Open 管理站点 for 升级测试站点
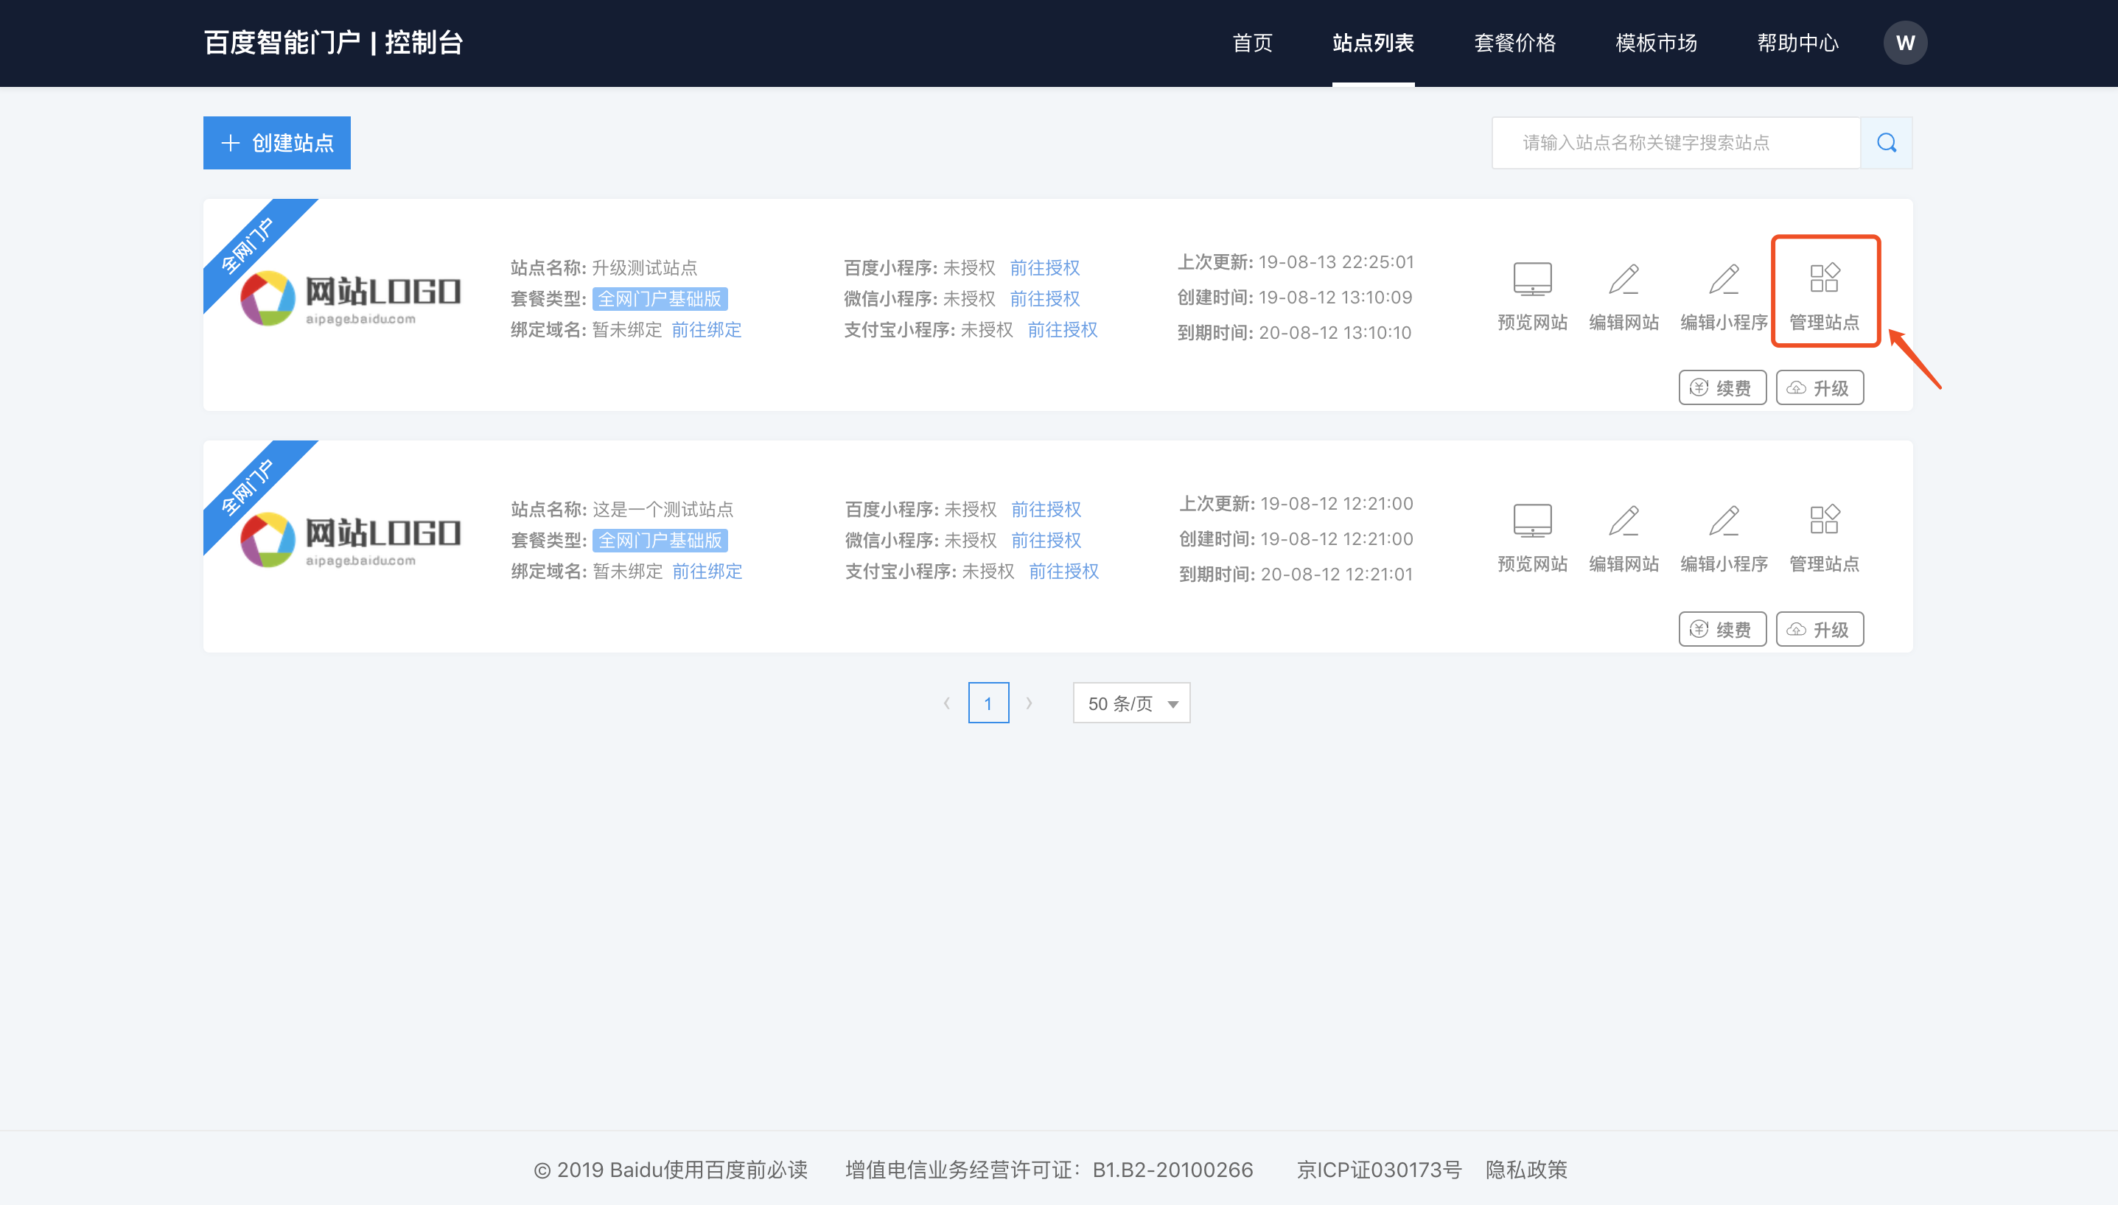 pos(1824,296)
